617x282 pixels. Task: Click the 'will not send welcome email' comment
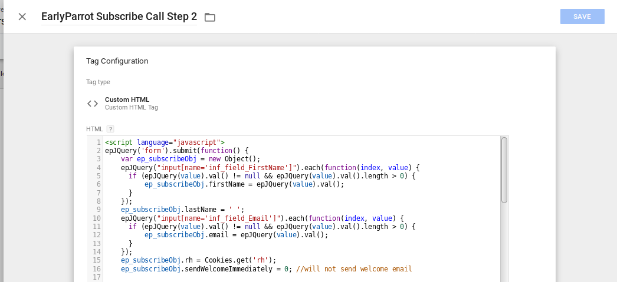tap(354, 269)
